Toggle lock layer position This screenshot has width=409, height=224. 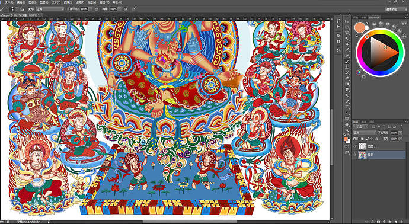[x=372, y=139]
